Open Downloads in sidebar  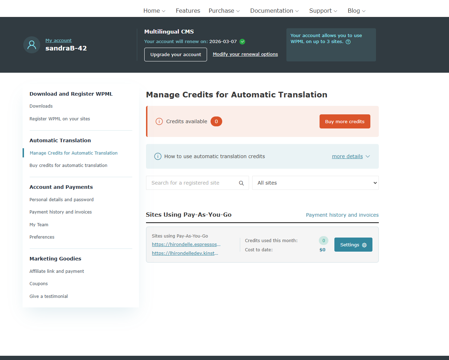(x=41, y=106)
